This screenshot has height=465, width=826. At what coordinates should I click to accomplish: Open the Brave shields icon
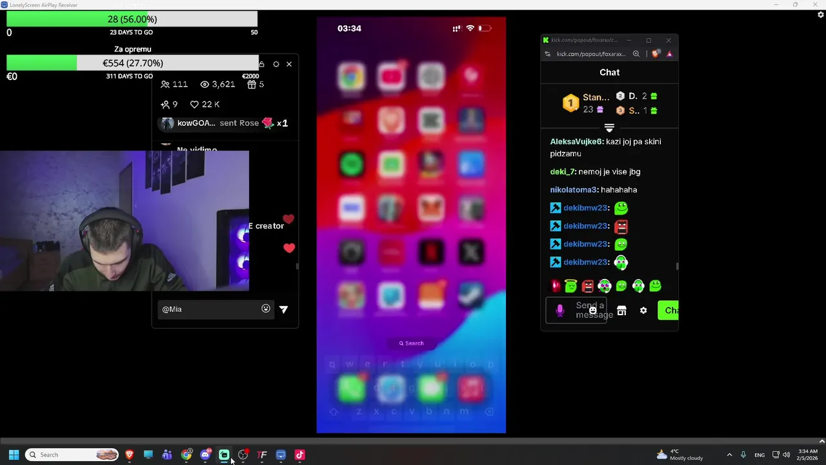click(x=656, y=54)
